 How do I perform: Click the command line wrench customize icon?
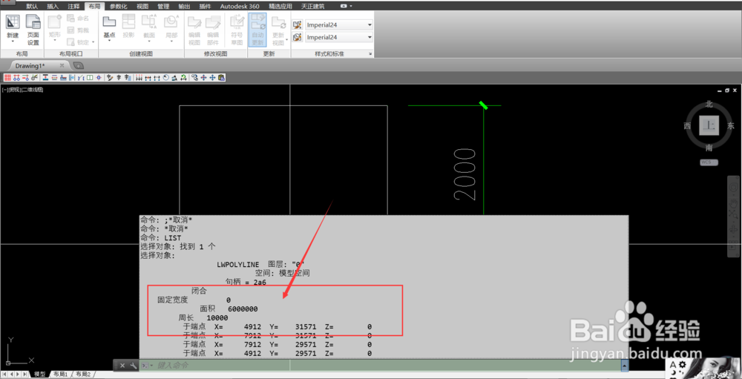point(133,365)
